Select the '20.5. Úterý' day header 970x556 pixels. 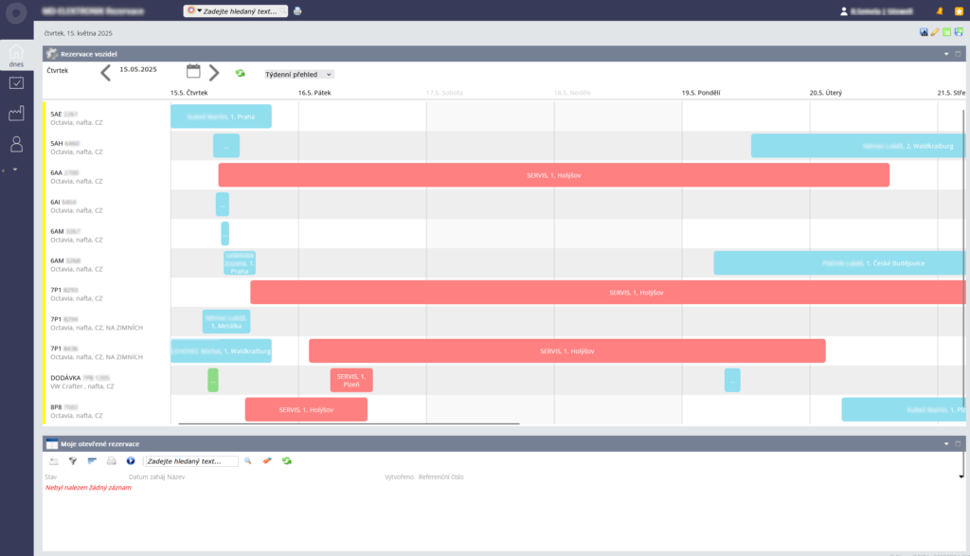point(826,93)
